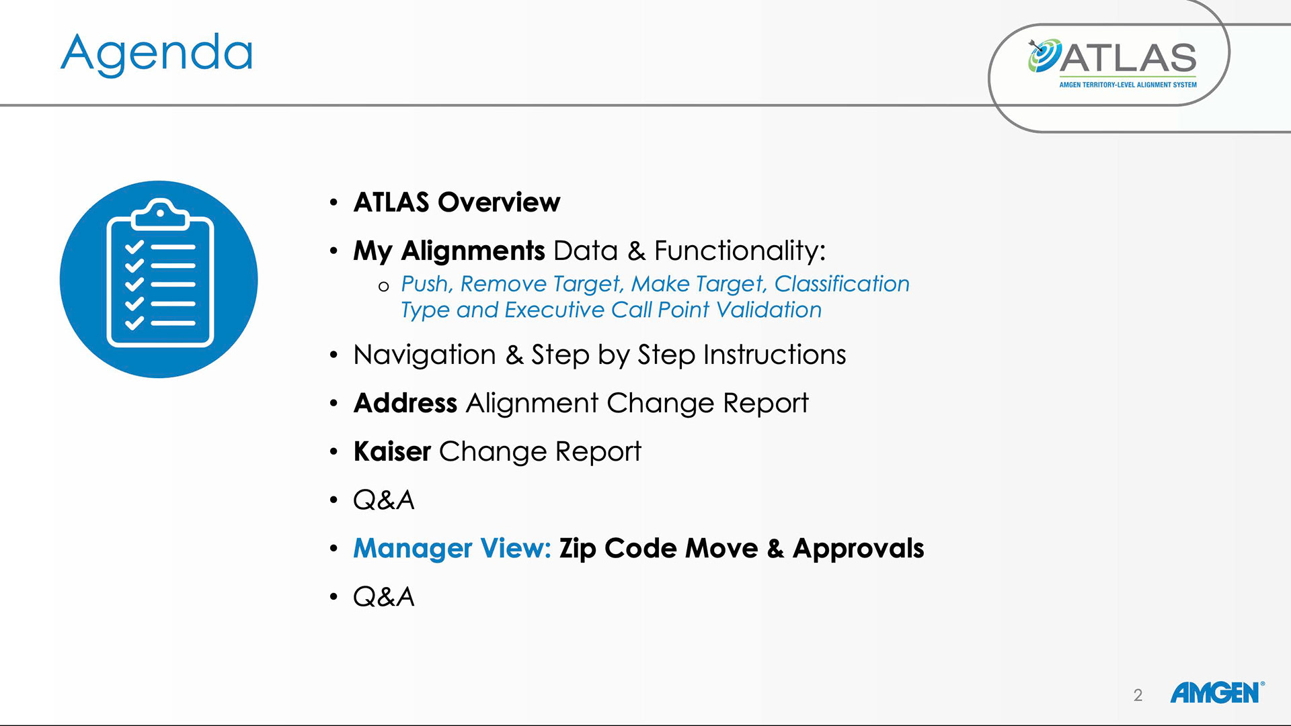This screenshot has width=1291, height=726.
Task: Click Zip Code Move & Approvals text
Action: coord(742,549)
